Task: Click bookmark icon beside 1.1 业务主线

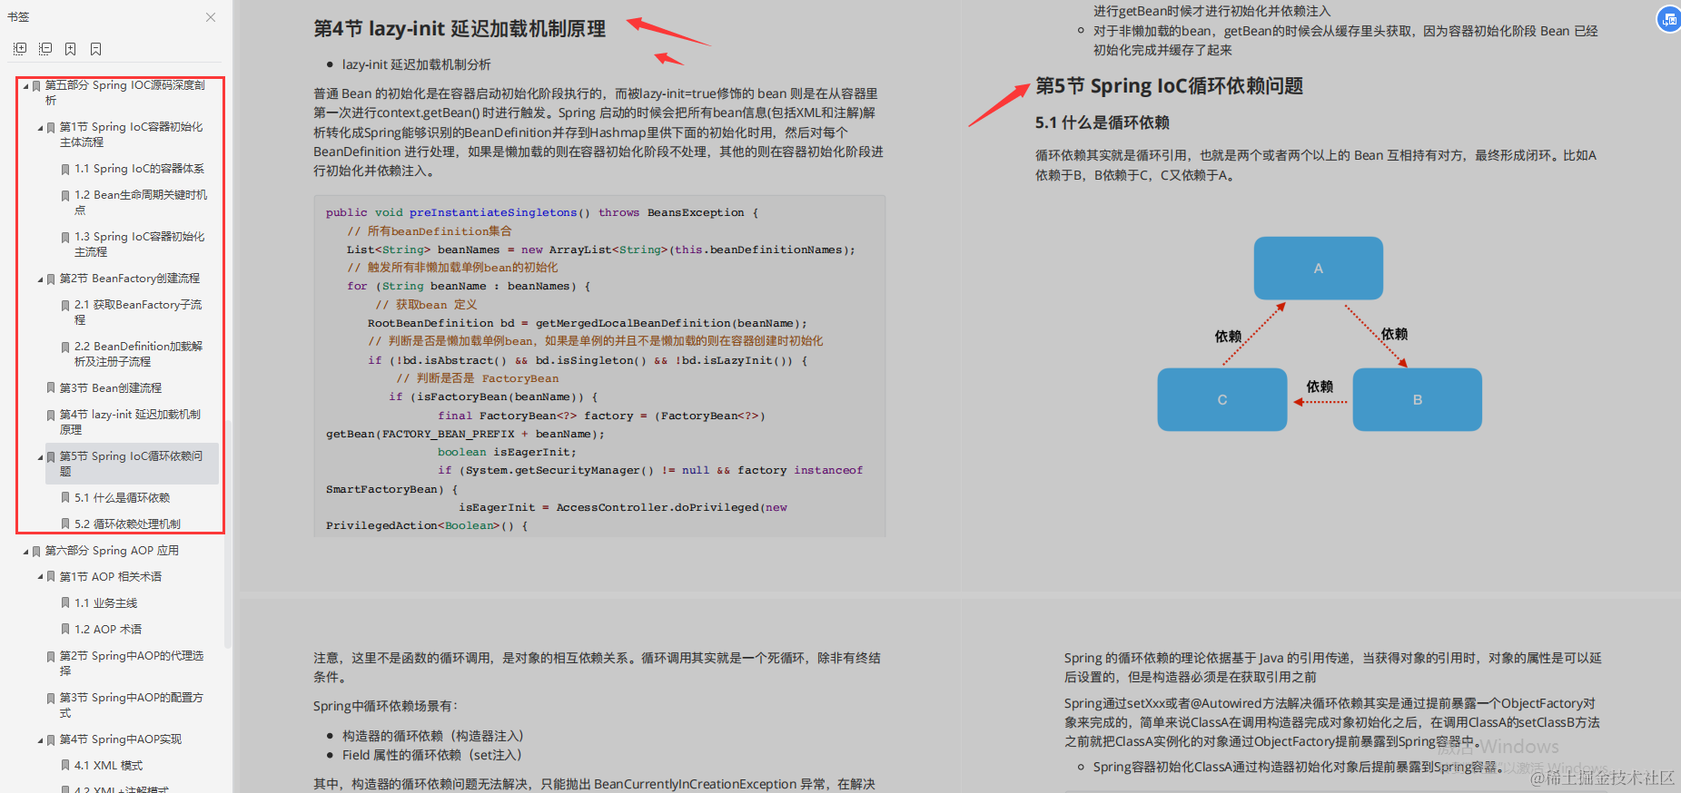Action: click(x=65, y=603)
